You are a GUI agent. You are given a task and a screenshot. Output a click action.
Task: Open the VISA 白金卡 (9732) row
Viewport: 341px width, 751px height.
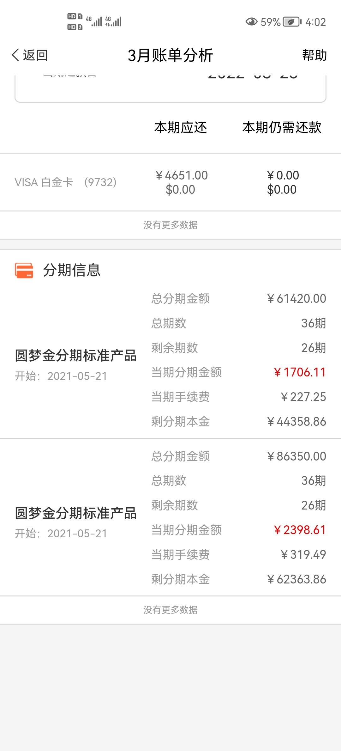tap(170, 182)
